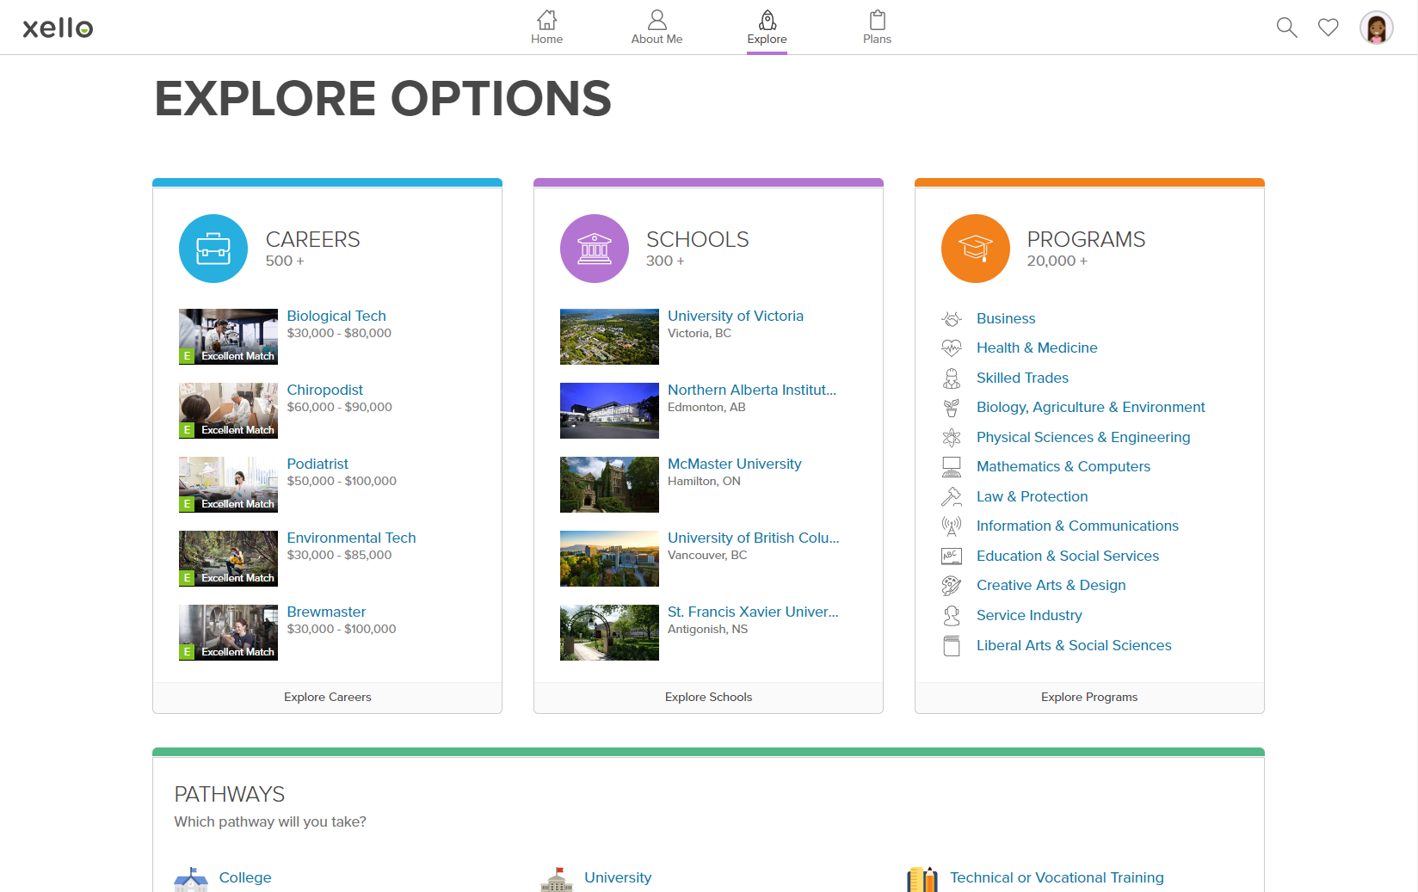Go to the Home tab
The width and height of the screenshot is (1418, 892).
coord(546,28)
